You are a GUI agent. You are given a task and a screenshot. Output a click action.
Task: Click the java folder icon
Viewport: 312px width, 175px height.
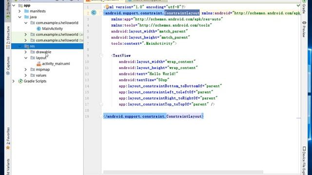[x=26, y=17]
